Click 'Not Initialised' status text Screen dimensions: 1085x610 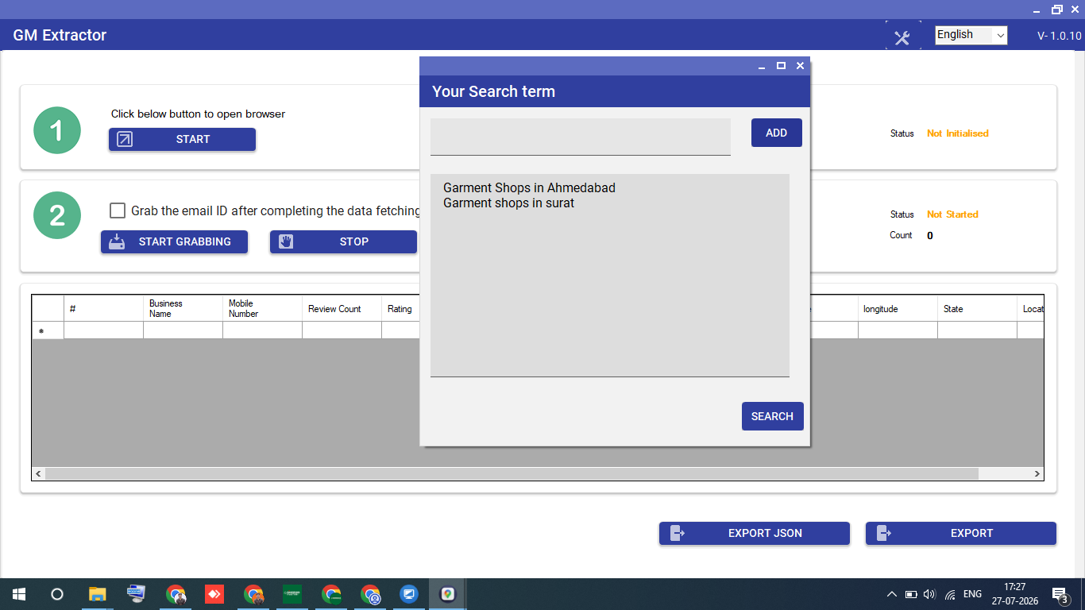[x=958, y=133]
